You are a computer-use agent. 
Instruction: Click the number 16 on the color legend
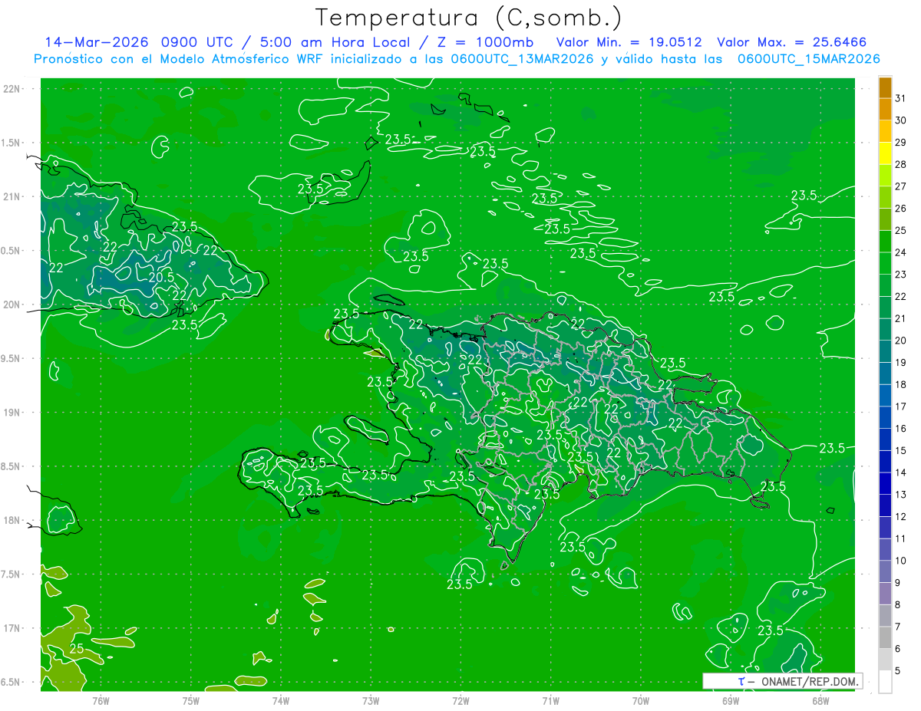tap(901, 428)
